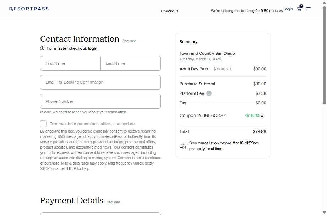Click the Platform Fee info icon
The image size is (327, 215).
pyautogui.click(x=209, y=93)
